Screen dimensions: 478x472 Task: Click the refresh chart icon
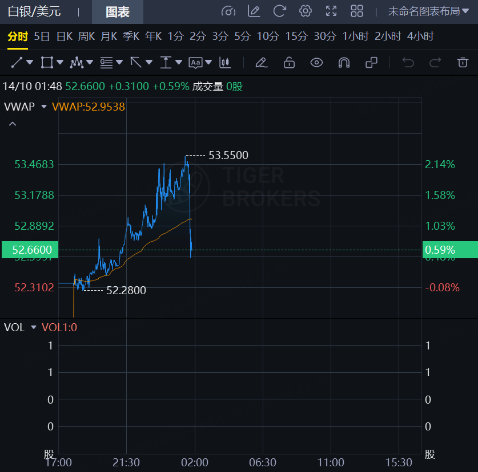(279, 11)
